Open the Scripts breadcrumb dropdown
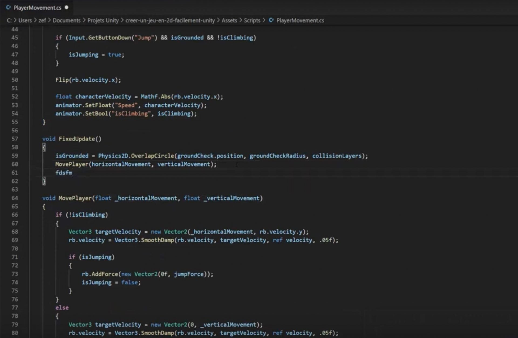 252,20
